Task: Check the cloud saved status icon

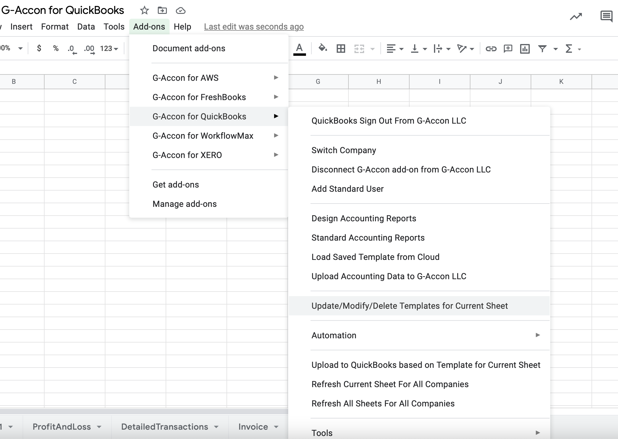Action: pyautogui.click(x=180, y=11)
